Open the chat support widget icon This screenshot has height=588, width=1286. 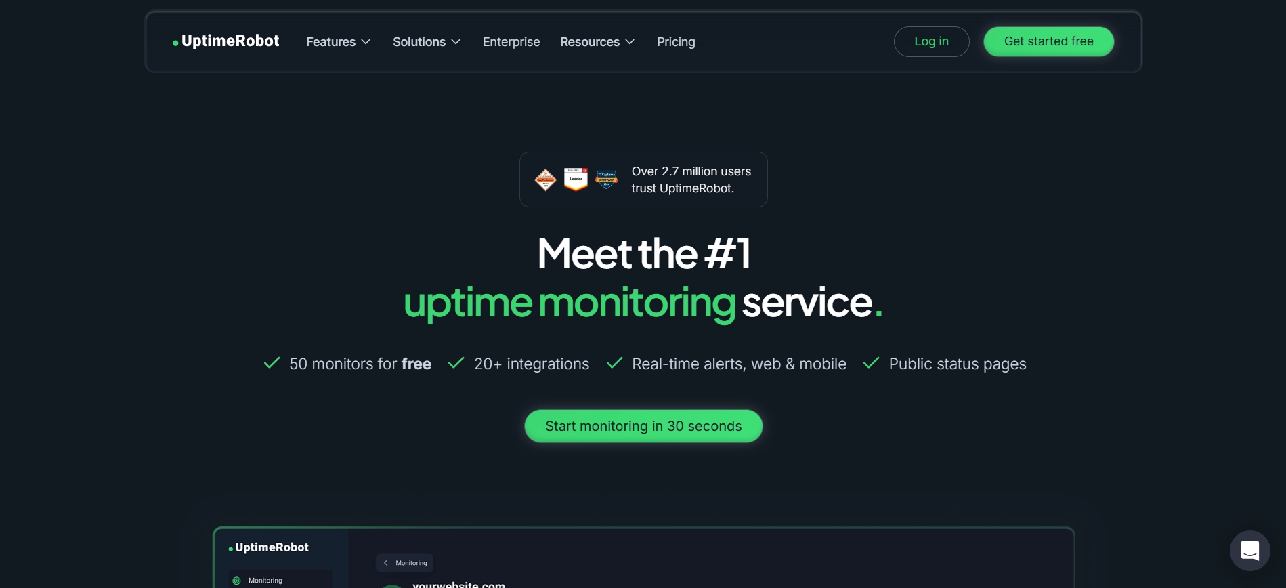1249,551
